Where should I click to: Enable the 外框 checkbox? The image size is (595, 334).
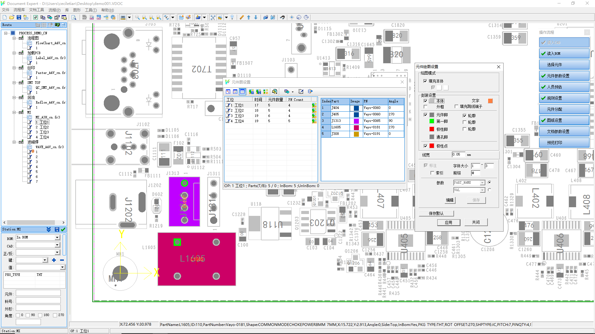425,107
